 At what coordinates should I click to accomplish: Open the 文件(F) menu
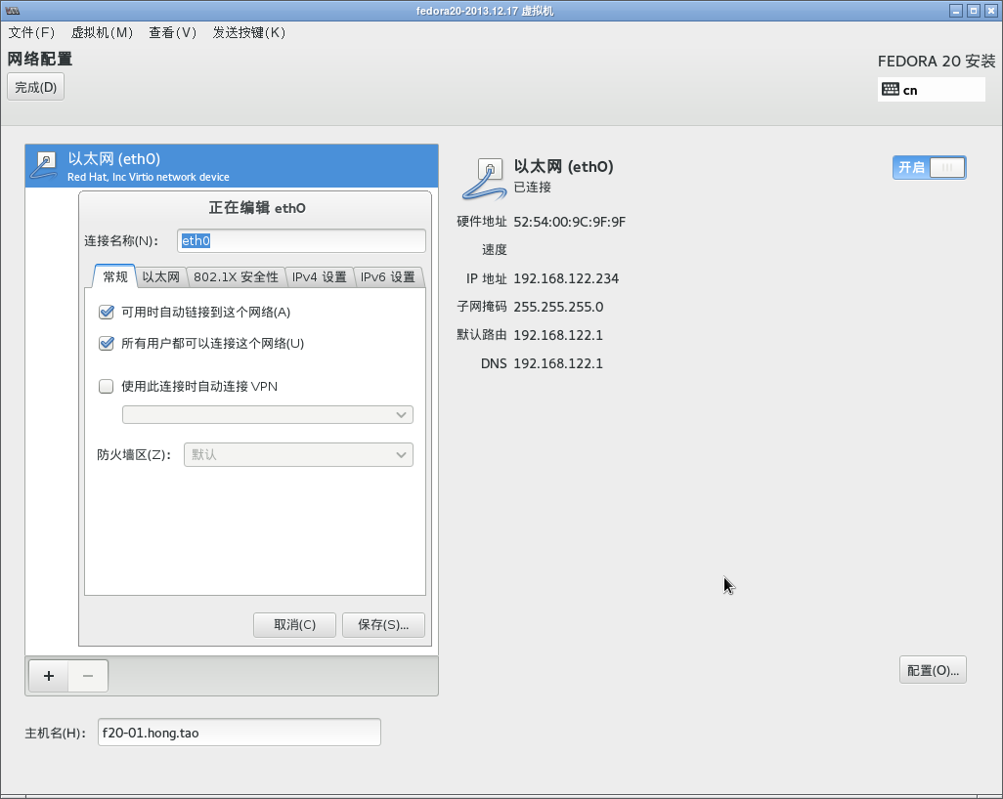31,32
